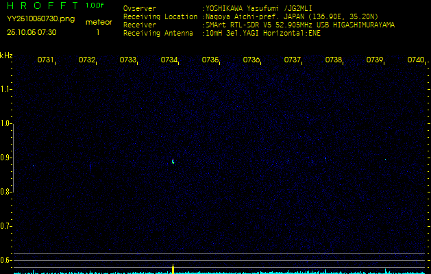Click the 0739 time tick label
This screenshot has height=274, width=431.
374,60
